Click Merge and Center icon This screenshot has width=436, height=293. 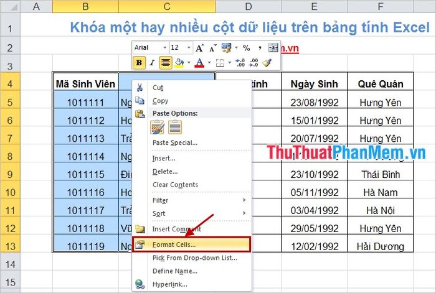click(273, 48)
